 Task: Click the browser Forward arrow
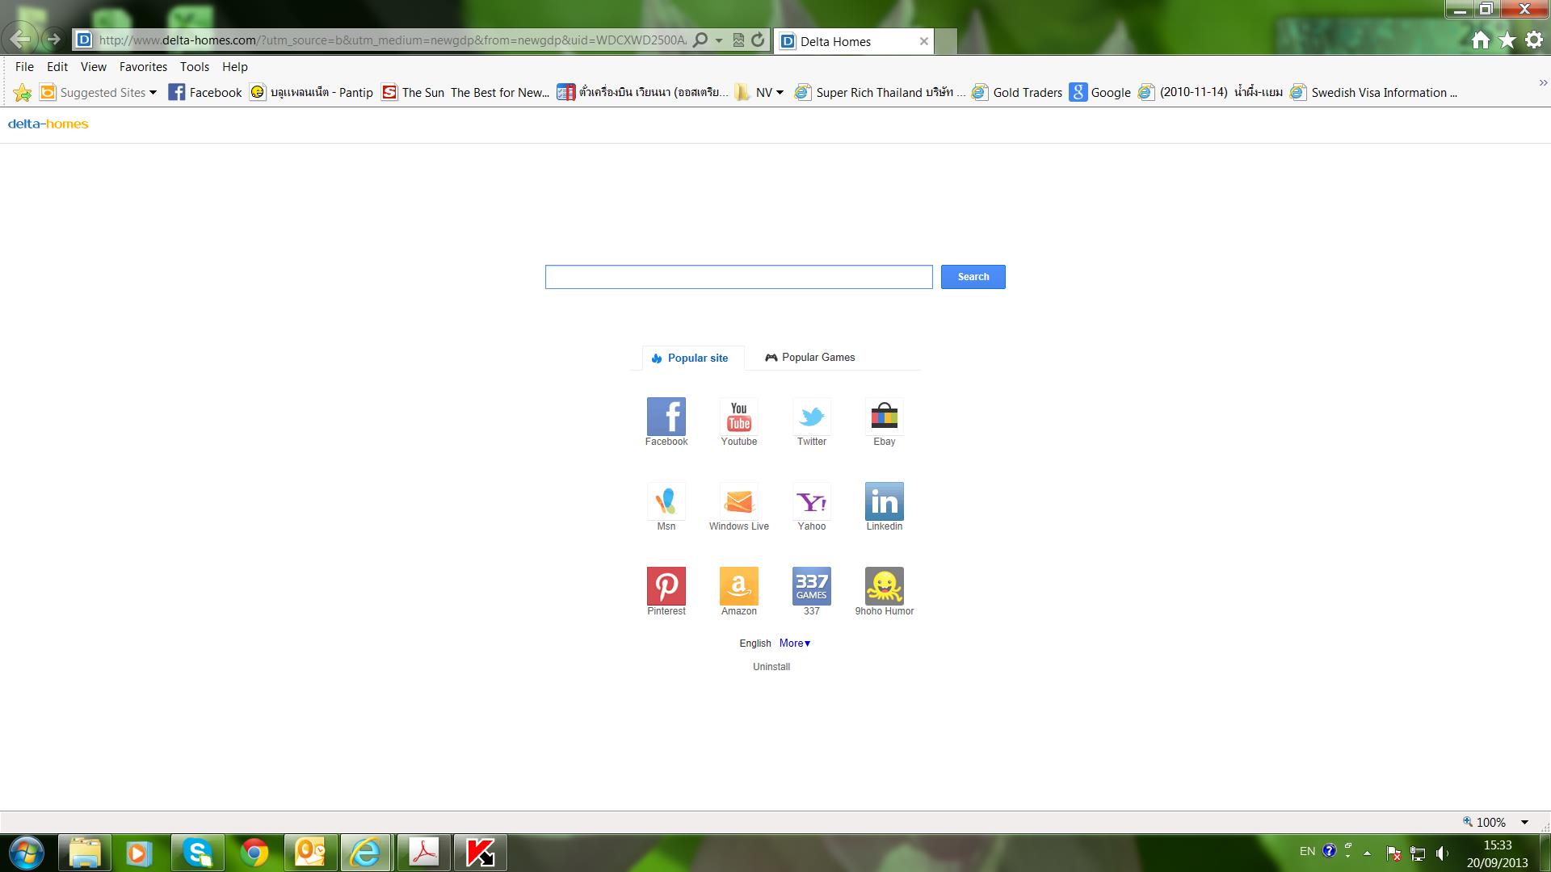tap(53, 39)
